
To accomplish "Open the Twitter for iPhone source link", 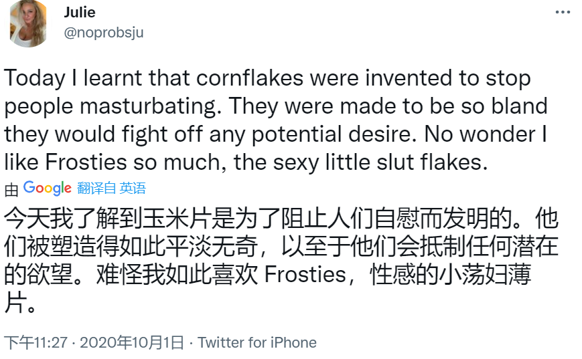I will 257,343.
